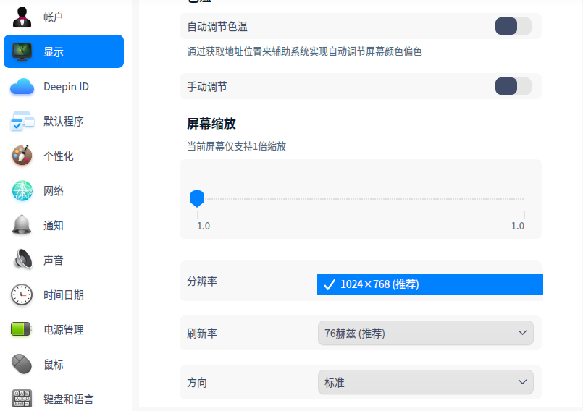
Task: Open the 默认程序 section
Action: tap(64, 121)
